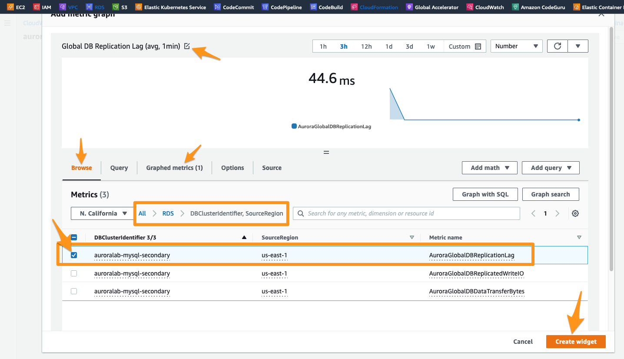Image resolution: width=624 pixels, height=359 pixels.
Task: Click the All breadcrumb link
Action: 142,213
